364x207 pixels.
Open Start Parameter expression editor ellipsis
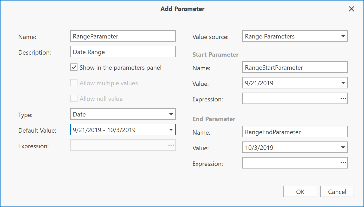tap(343, 98)
